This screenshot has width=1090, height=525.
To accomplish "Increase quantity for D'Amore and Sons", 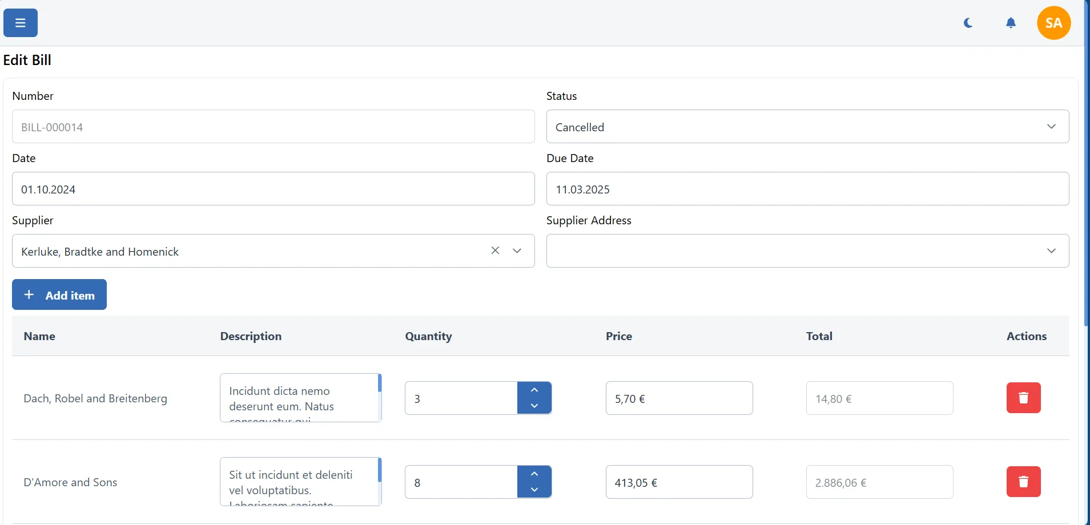I will pyautogui.click(x=534, y=474).
